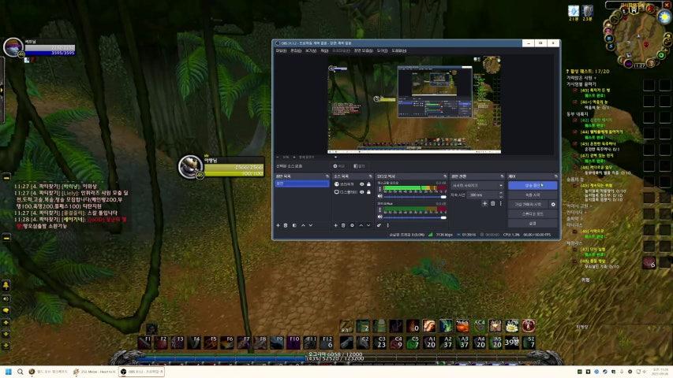
Task: Click the chat bubble icon beside chat window
Action: coord(6,310)
